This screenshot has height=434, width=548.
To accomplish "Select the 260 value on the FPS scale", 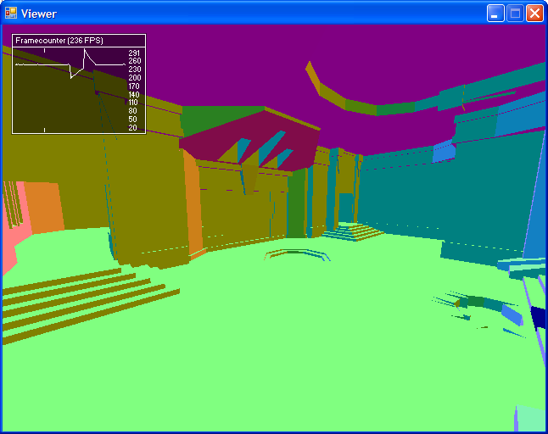I will (135, 61).
